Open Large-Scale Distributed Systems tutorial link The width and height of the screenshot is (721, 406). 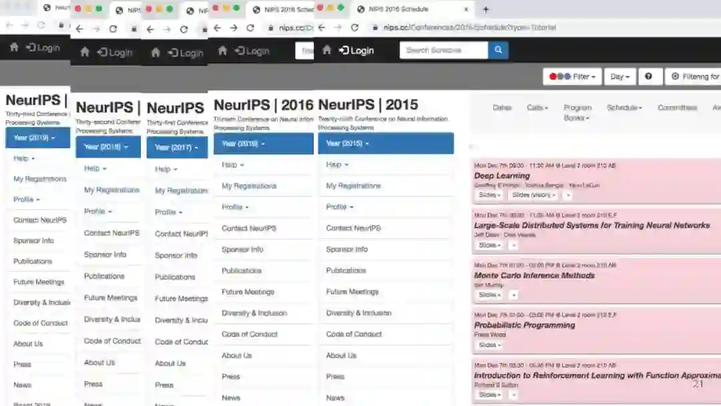[x=591, y=225]
